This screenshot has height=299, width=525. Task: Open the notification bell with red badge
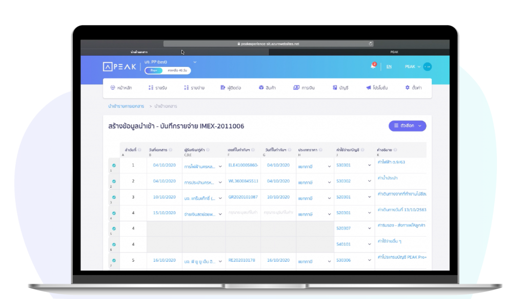tap(373, 66)
